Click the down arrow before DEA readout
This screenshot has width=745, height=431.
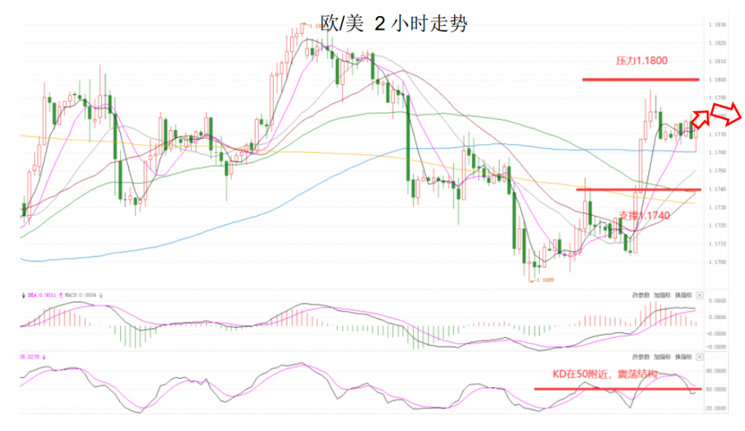[x=23, y=295]
